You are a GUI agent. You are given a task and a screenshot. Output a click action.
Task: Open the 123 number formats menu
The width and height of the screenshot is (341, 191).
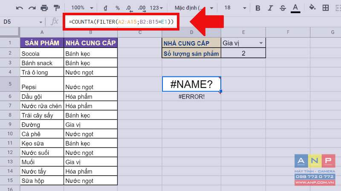coord(156,8)
